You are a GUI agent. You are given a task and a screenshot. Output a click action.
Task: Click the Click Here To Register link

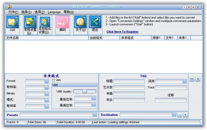click(x=122, y=32)
